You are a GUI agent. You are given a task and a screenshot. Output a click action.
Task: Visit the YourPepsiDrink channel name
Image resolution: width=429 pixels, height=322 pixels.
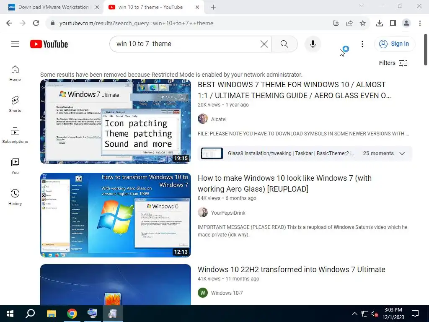click(228, 213)
